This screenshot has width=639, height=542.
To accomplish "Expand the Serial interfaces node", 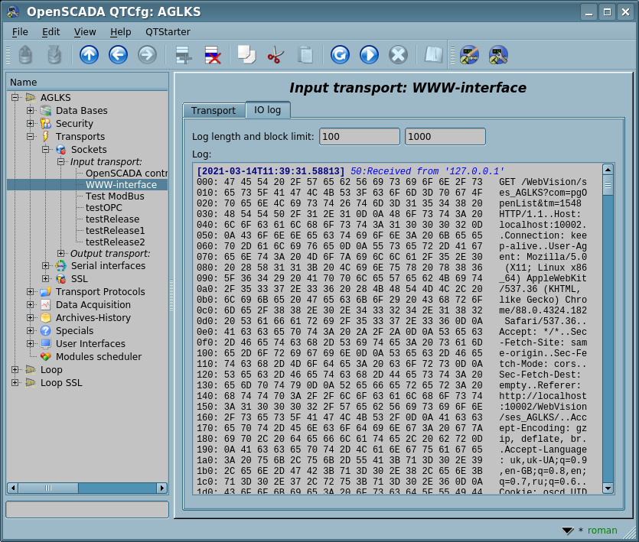I will click(x=46, y=266).
